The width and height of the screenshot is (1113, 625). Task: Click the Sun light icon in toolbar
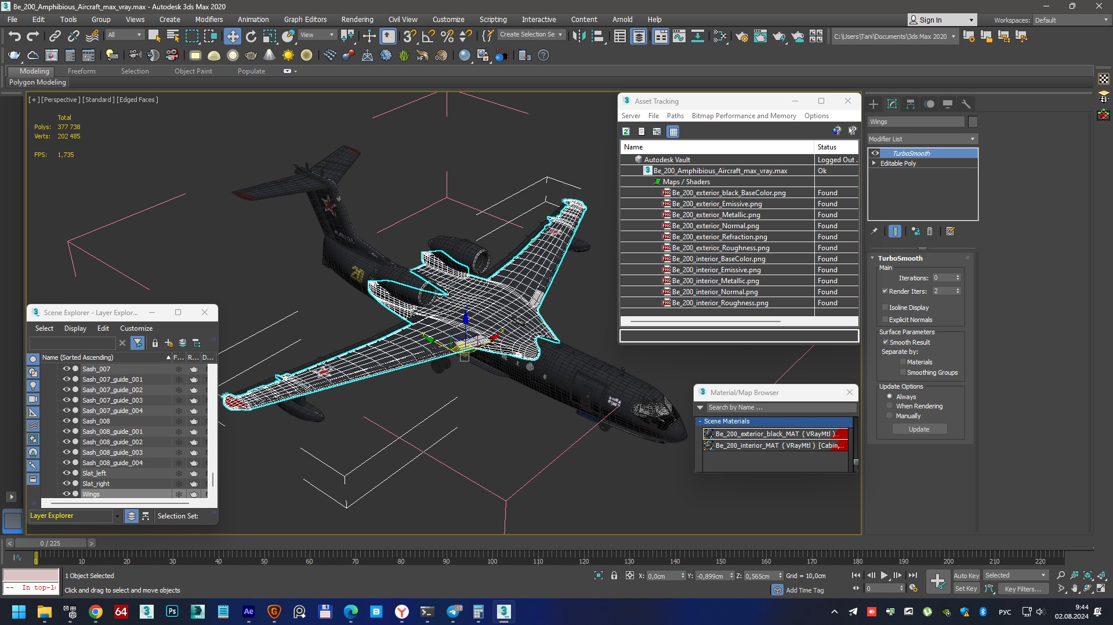288,56
